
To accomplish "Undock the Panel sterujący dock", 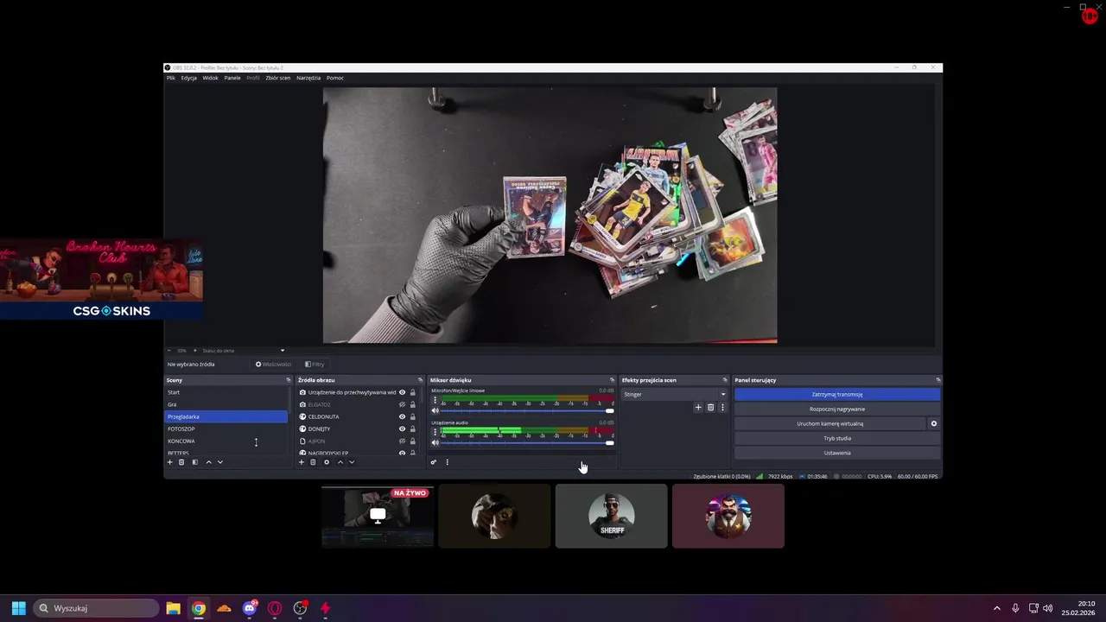I will [938, 380].
